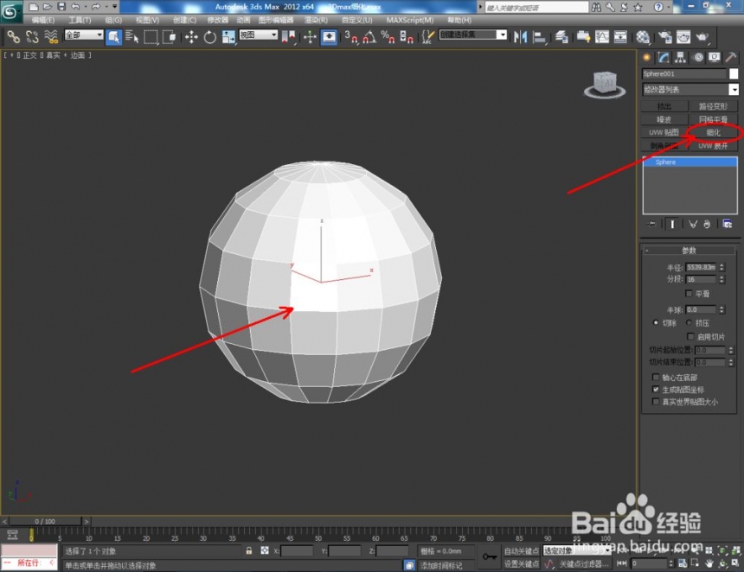Toggle Window/Crossing selection icon
Screen dimensions: 744x572
tap(169, 36)
